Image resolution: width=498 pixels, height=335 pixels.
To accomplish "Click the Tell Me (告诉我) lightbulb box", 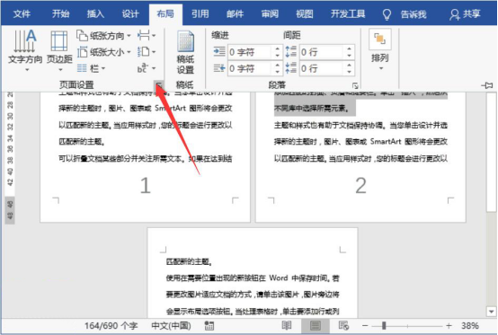I will (405, 14).
